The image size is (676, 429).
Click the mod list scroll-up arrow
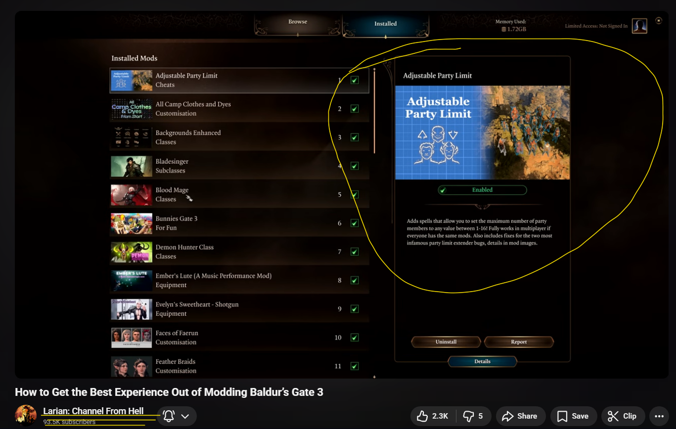pos(375,69)
